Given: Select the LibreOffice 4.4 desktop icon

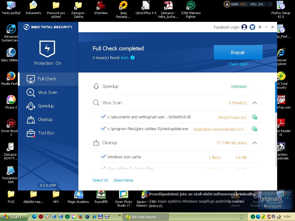Looking at the screenshot, I should (146, 8).
